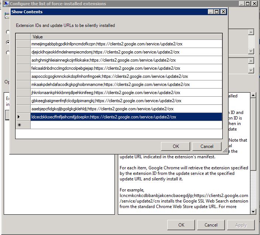The image size is (260, 235).
Task: Click the new-row asterisk selector
Action: [x=23, y=125]
